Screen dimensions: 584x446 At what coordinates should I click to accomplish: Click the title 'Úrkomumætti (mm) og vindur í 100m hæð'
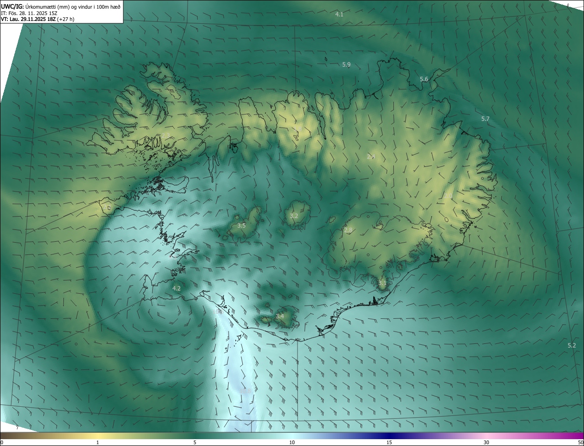[x=73, y=6]
